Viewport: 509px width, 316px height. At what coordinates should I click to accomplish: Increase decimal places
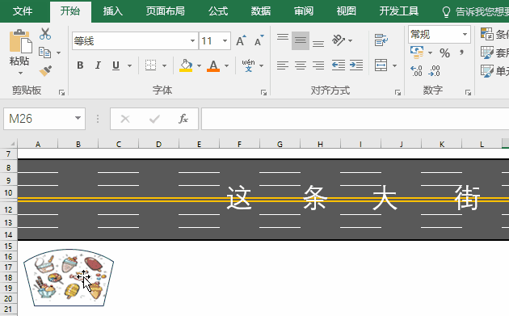click(x=416, y=71)
